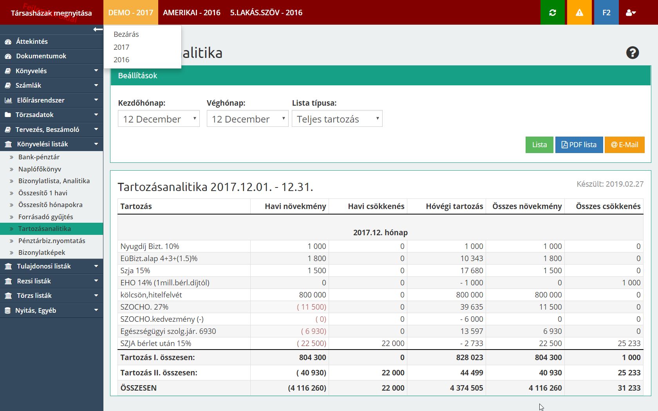Click the green Lista button
Viewport: 658px width, 411px height.
[539, 145]
